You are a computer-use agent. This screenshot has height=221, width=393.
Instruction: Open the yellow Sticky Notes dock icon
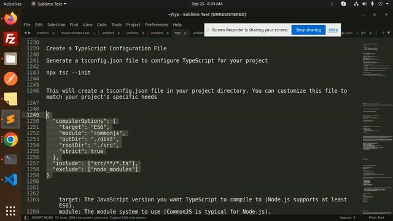point(10,99)
